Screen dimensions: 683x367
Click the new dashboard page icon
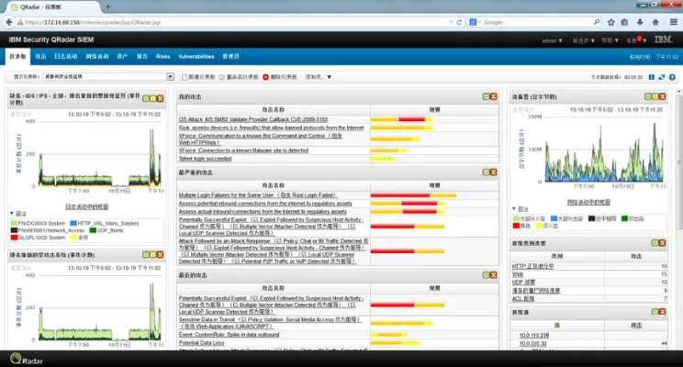point(185,77)
